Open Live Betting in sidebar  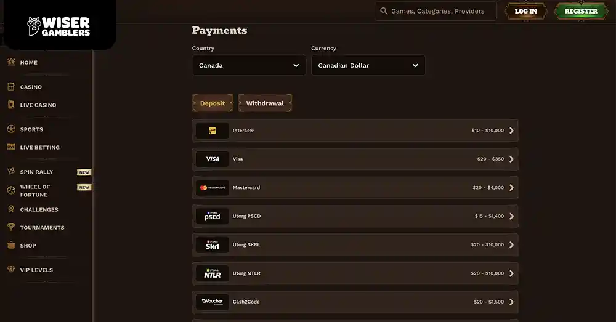pos(39,147)
